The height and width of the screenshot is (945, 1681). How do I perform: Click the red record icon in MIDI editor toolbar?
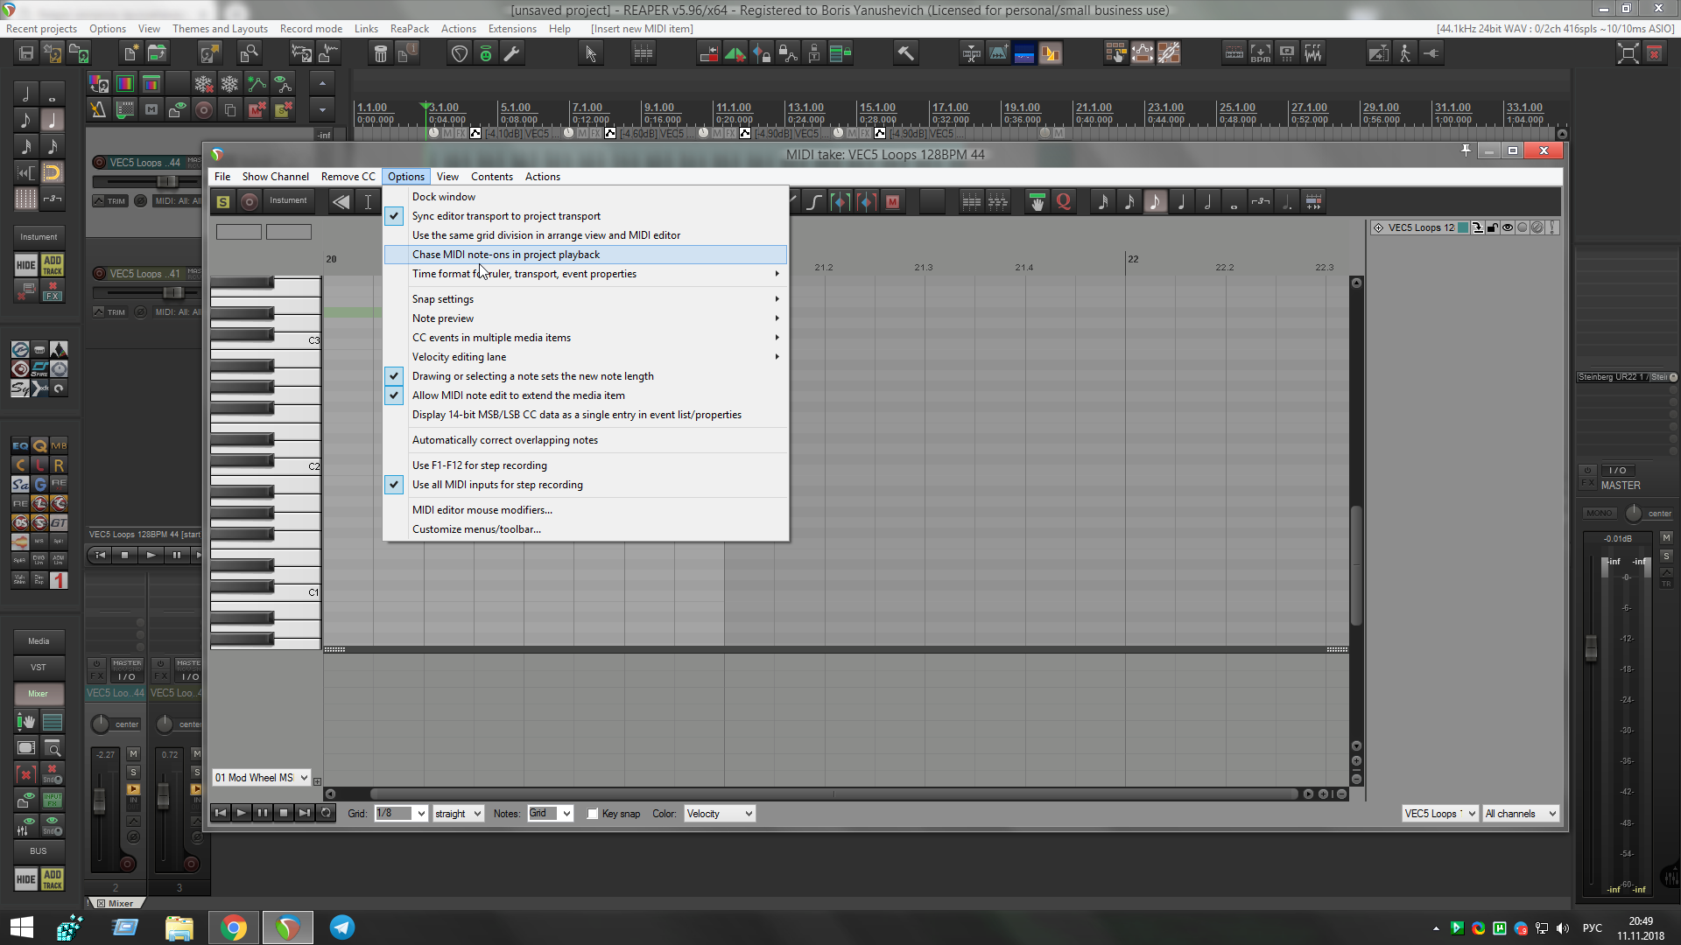(250, 202)
